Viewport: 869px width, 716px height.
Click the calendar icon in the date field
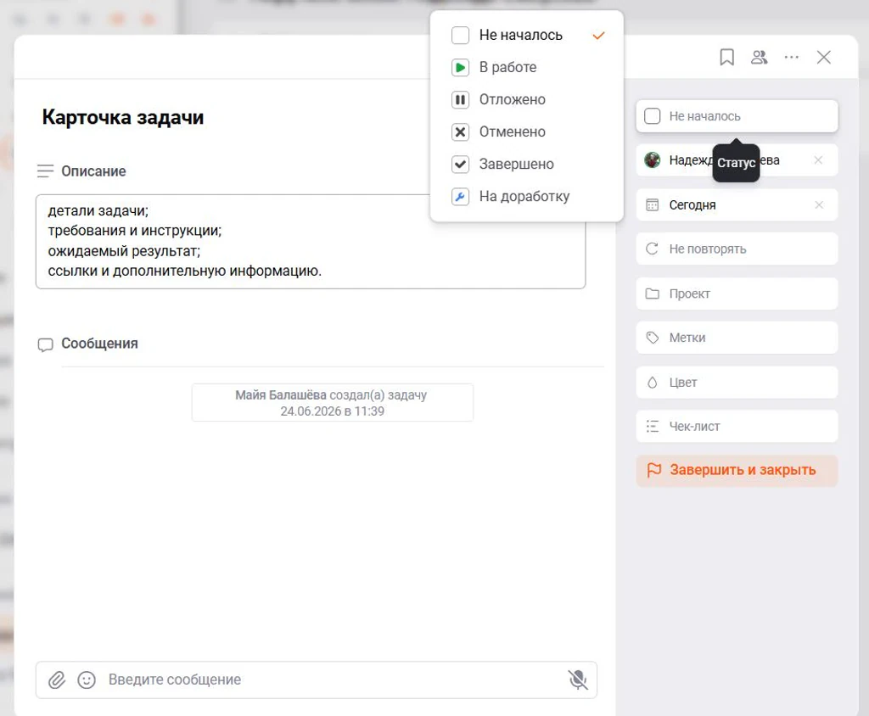653,205
